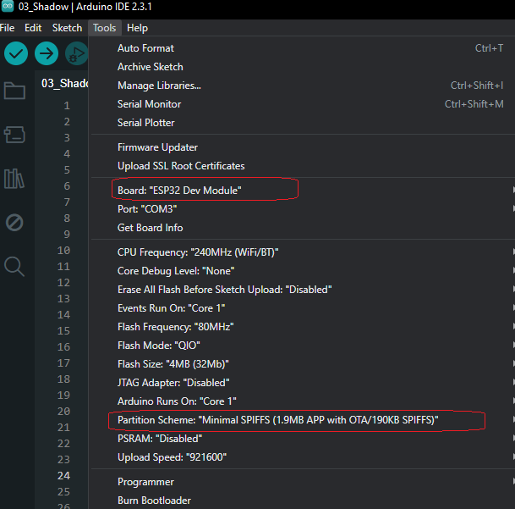This screenshot has height=509, width=515.
Task: Click line number 10 in the gutter
Action: coord(63,251)
